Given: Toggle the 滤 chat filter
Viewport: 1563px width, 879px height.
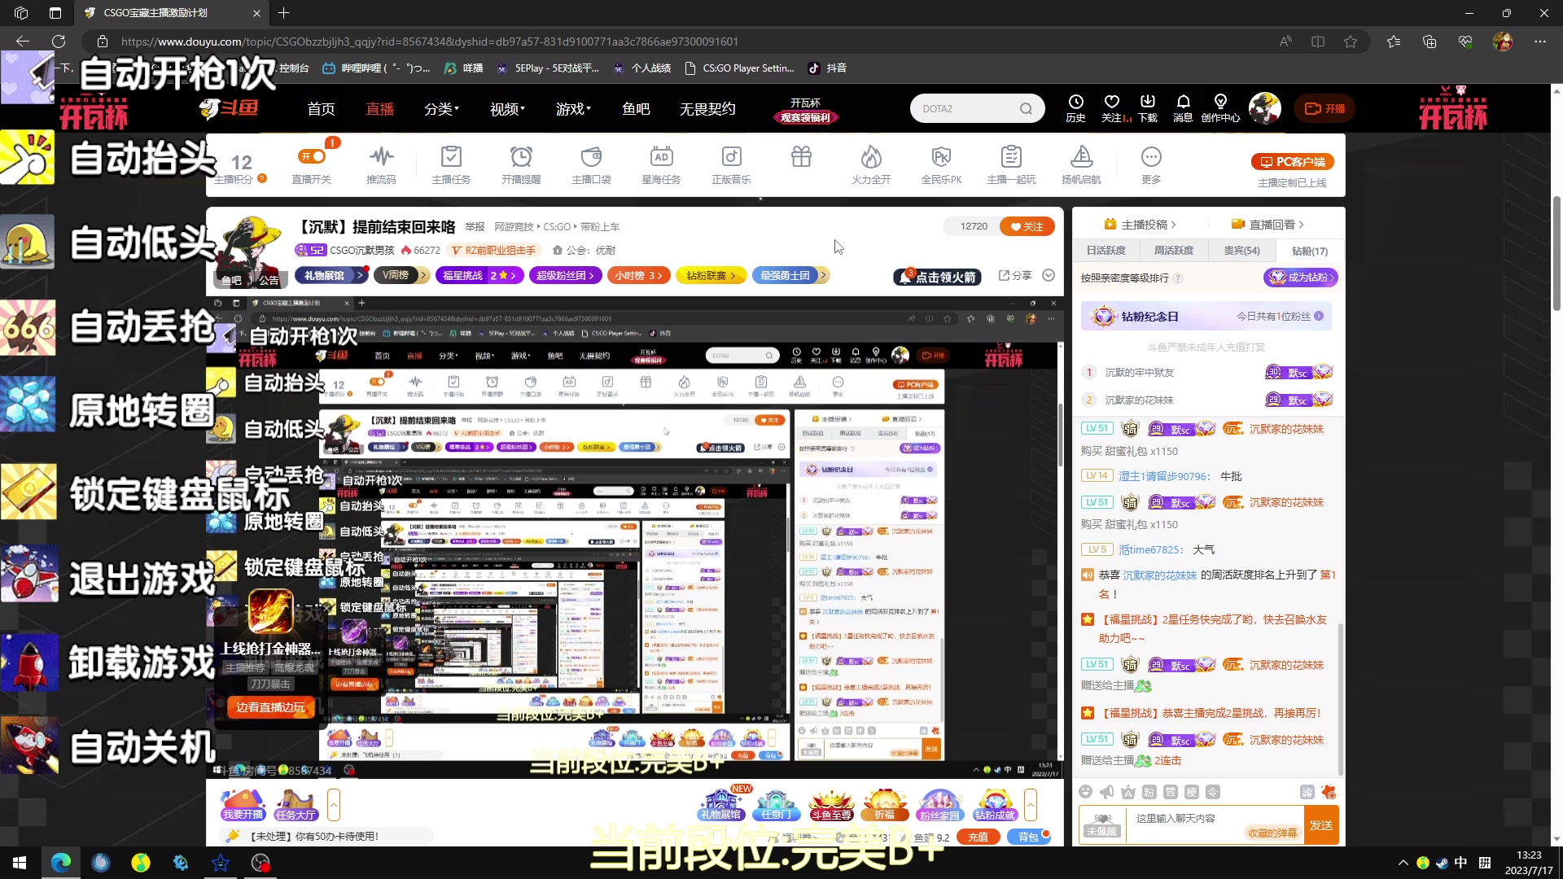Looking at the screenshot, I should coord(1307,792).
